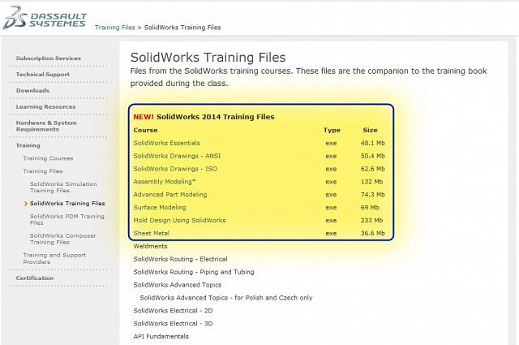Select the Training sidebar item

28,145
